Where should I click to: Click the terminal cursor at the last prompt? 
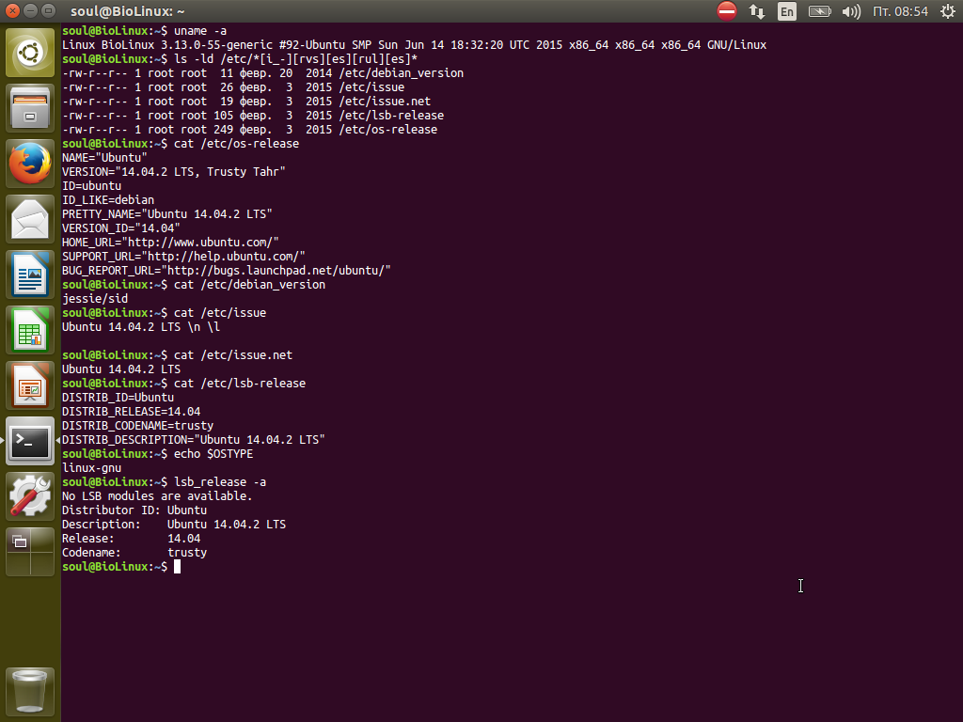coord(178,567)
